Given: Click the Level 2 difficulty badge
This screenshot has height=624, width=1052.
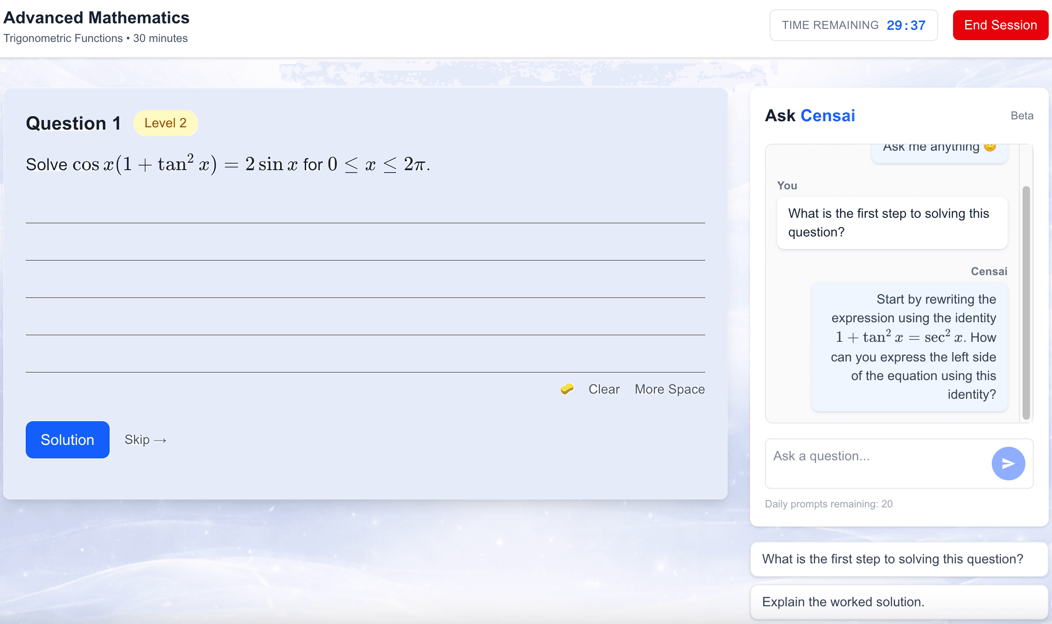Looking at the screenshot, I should pos(166,123).
